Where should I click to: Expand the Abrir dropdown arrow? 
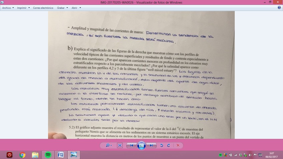pos(80,8)
